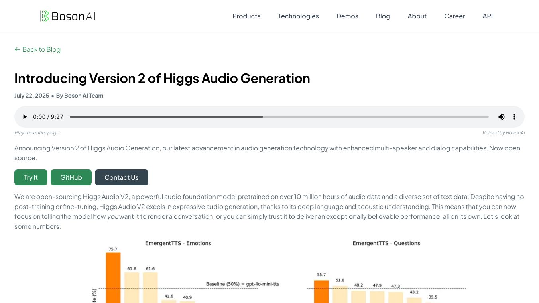Image resolution: width=539 pixels, height=303 pixels.
Task: Click the back arrow icon
Action: point(17,49)
